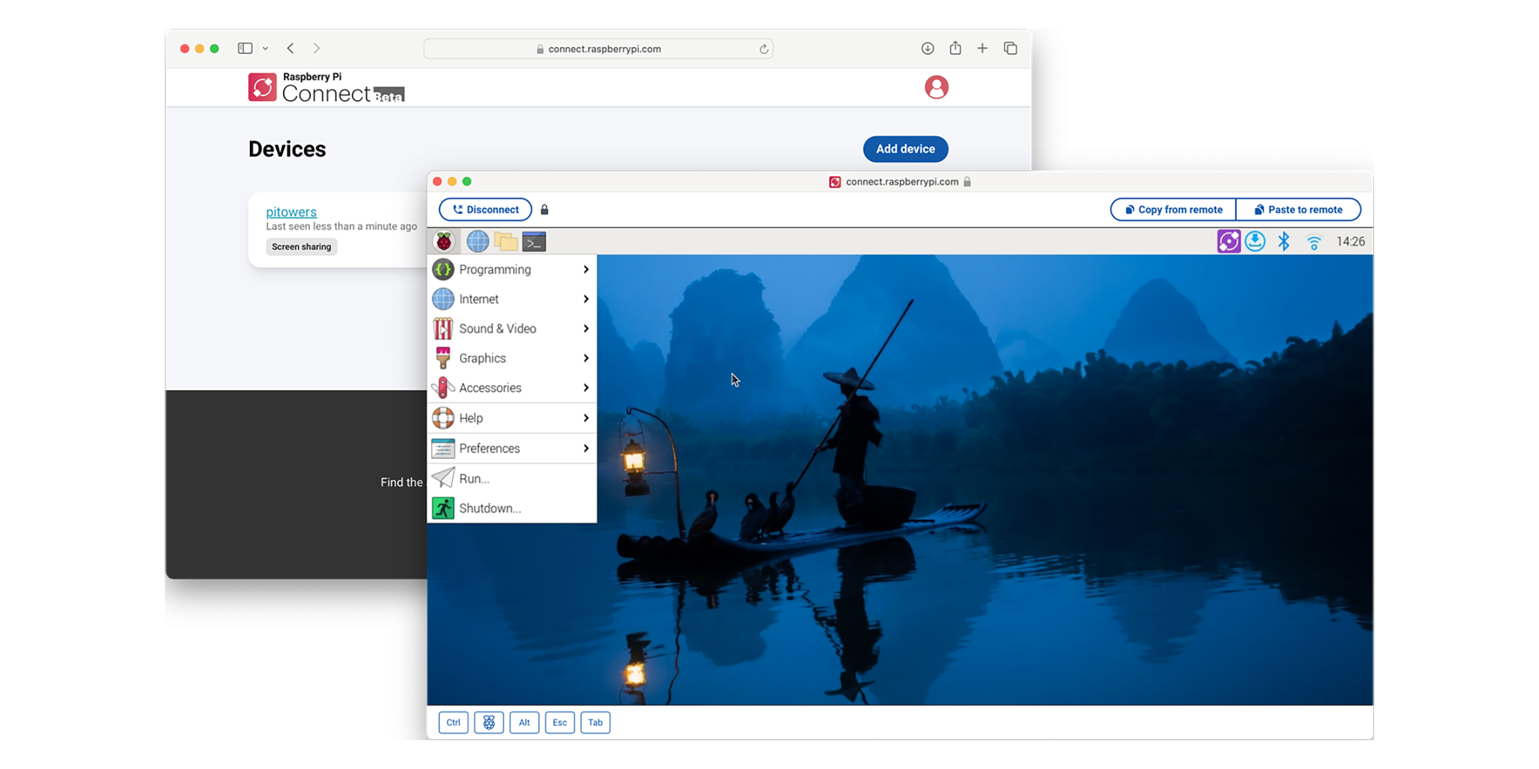
Task: Expand the Internet submenu
Action: pyautogui.click(x=512, y=299)
